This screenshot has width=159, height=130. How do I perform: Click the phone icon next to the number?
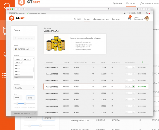[x=125, y=13]
